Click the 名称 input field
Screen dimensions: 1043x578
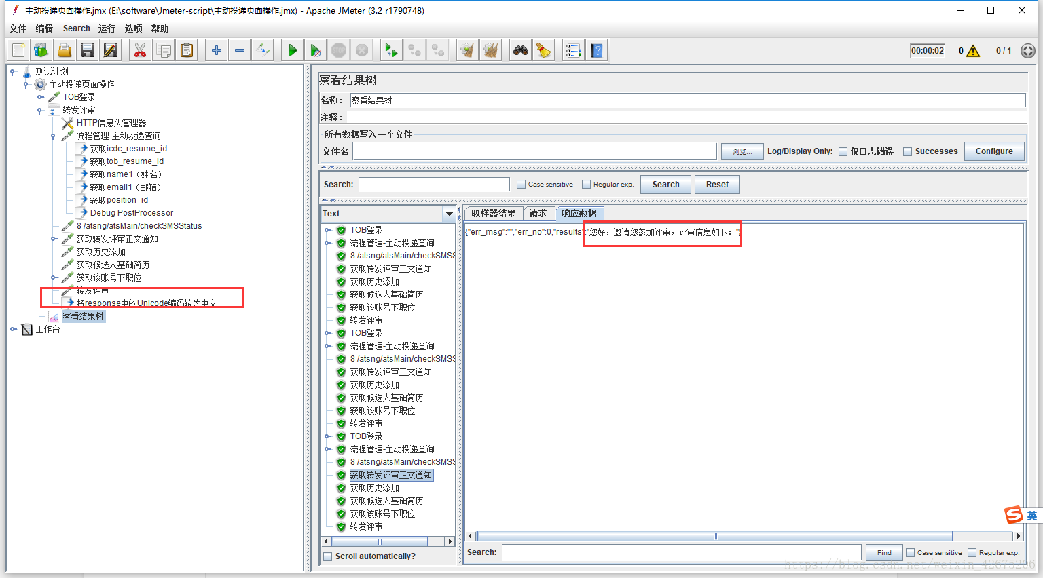click(x=688, y=100)
